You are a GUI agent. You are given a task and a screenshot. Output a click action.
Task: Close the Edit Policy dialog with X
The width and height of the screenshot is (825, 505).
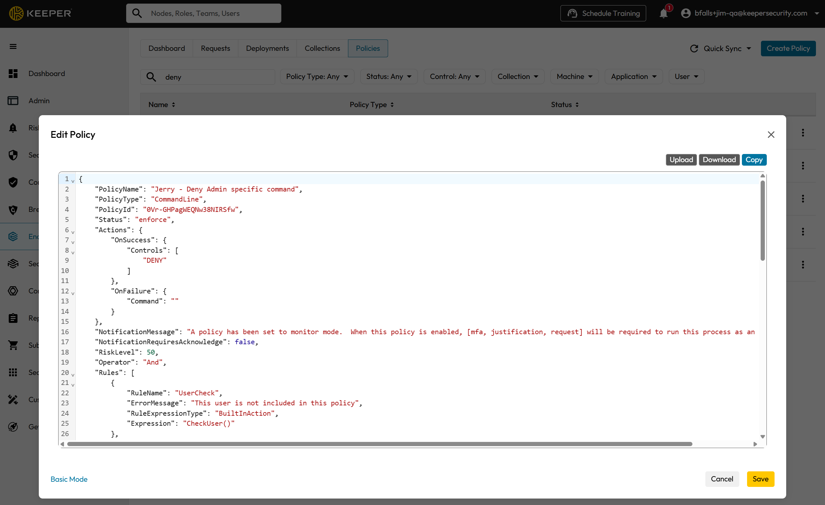point(771,135)
